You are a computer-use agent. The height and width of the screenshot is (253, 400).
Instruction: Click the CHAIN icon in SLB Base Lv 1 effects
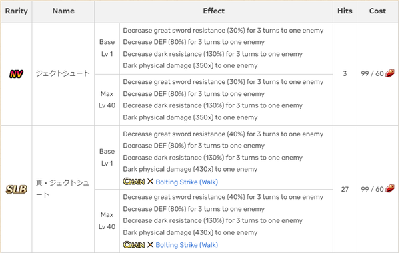(x=134, y=182)
